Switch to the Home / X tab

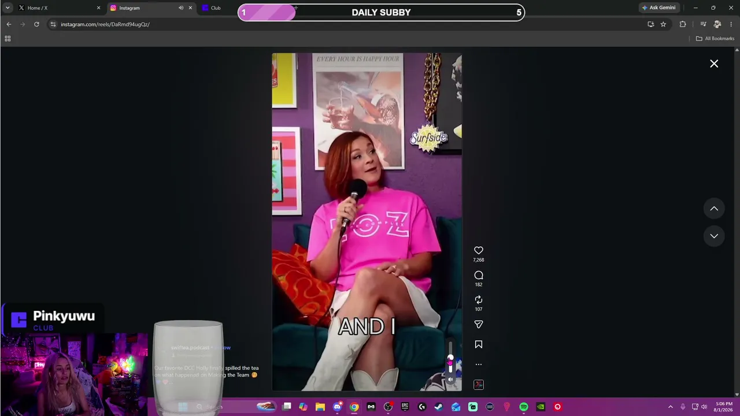58,8
